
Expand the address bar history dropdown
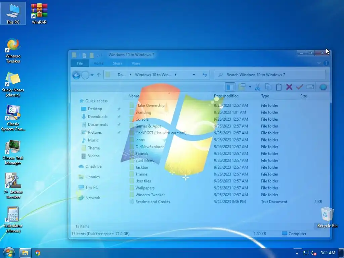click(194, 75)
